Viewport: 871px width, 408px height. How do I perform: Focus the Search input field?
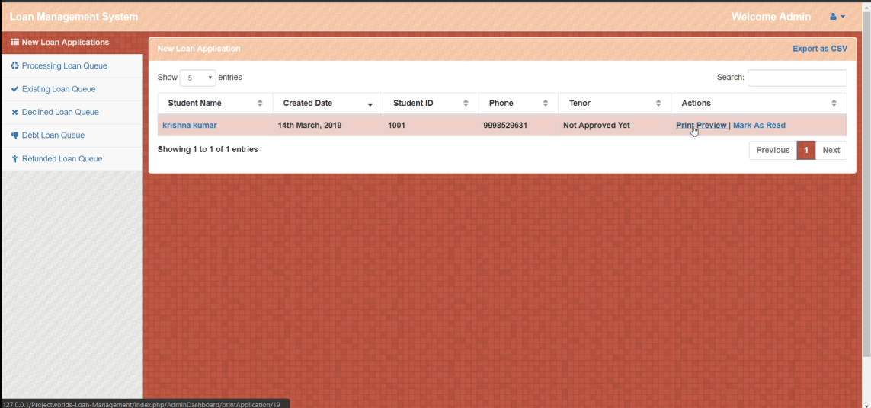coord(796,78)
